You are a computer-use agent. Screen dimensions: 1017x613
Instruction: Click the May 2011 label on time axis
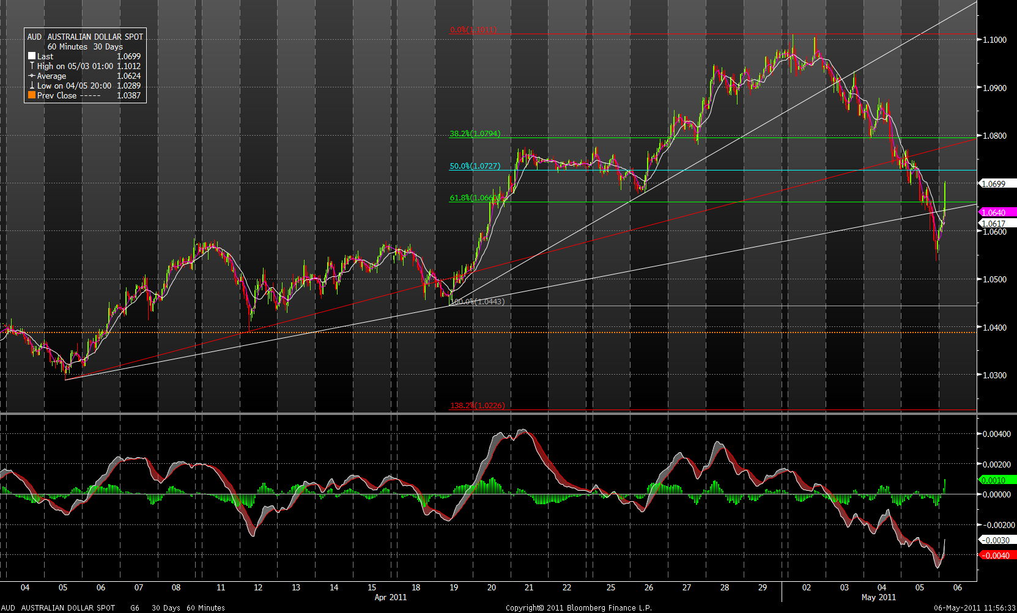[x=878, y=597]
